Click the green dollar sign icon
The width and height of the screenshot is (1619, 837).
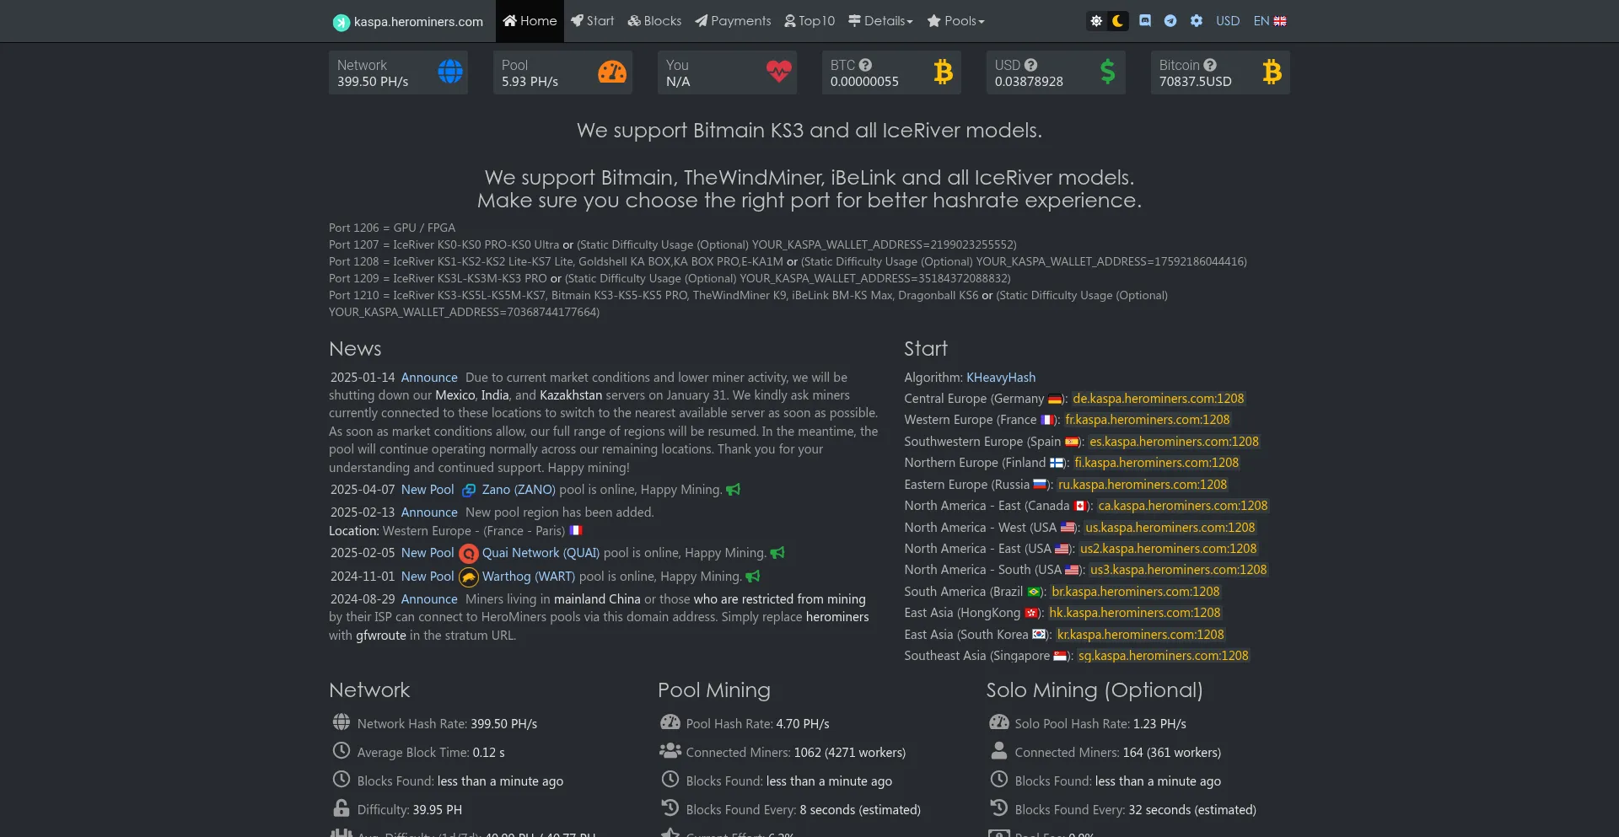1108,72
